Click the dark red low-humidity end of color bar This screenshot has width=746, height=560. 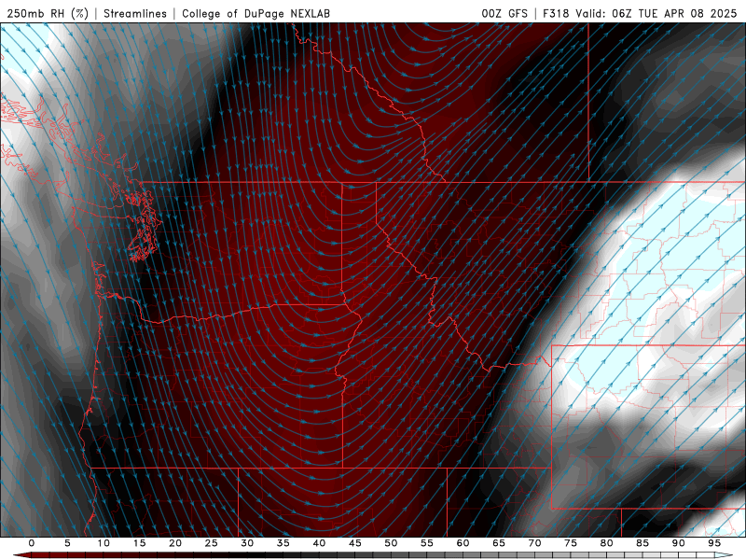(21, 555)
